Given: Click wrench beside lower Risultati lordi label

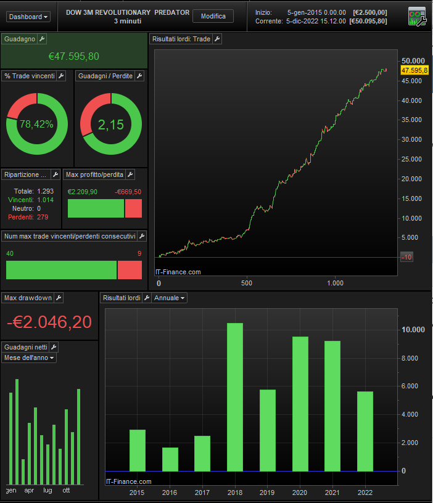Looking at the screenshot, I should click(x=147, y=298).
